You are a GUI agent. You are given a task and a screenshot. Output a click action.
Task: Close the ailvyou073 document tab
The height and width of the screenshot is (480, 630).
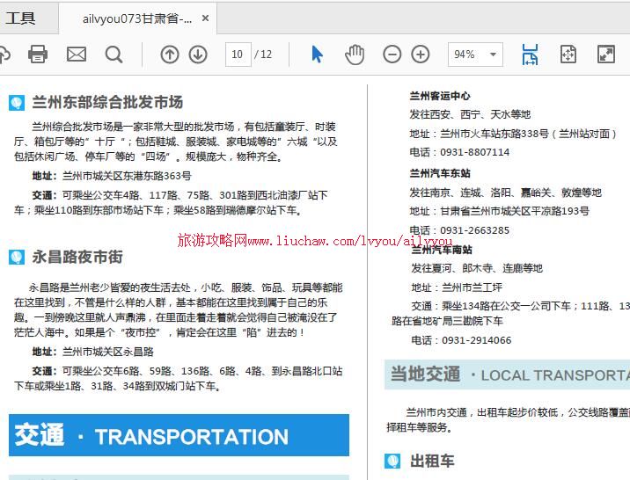click(206, 18)
